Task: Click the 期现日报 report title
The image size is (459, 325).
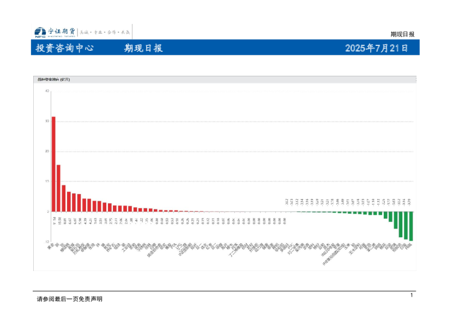Action: 143,48
